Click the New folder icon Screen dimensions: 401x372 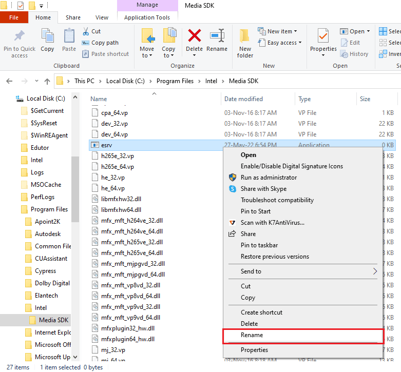point(244,36)
